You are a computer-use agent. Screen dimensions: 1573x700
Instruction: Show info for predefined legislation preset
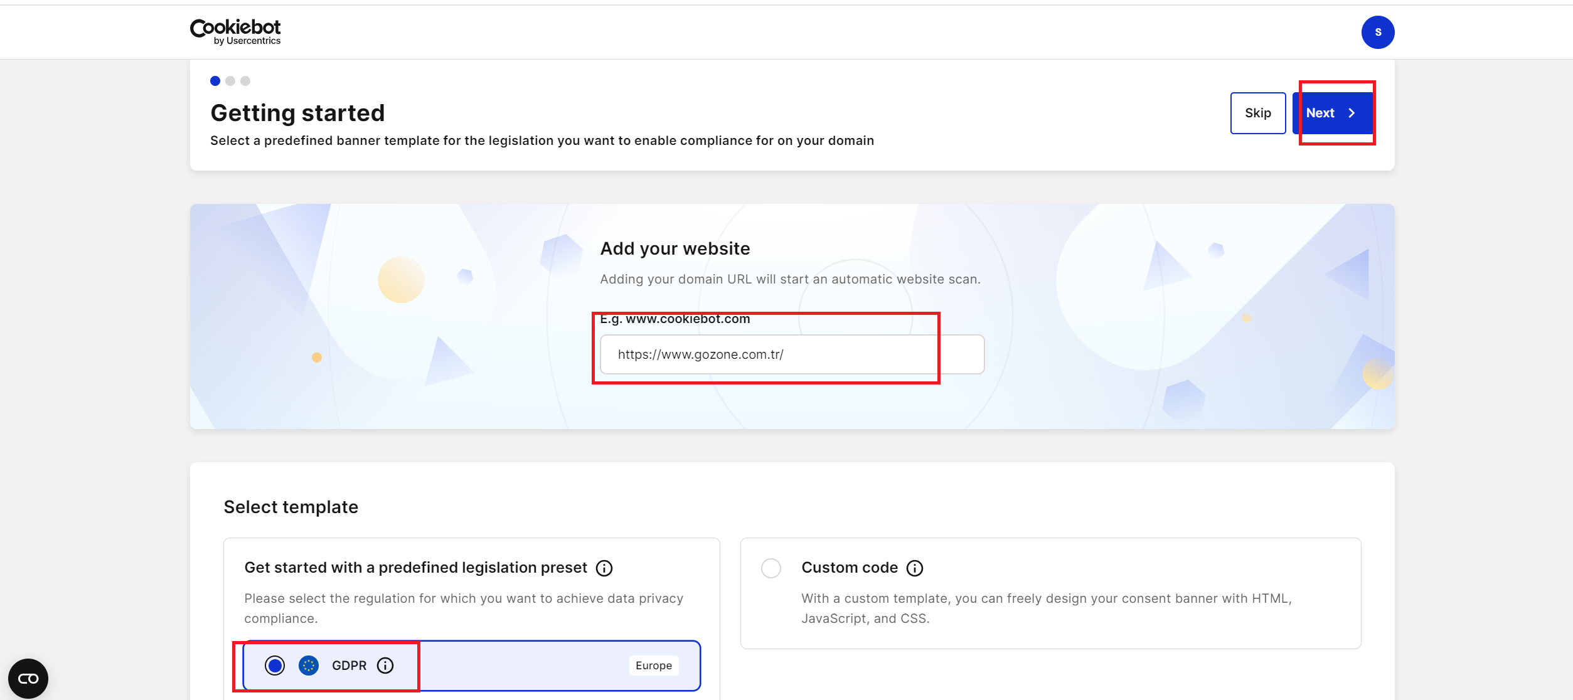click(604, 568)
